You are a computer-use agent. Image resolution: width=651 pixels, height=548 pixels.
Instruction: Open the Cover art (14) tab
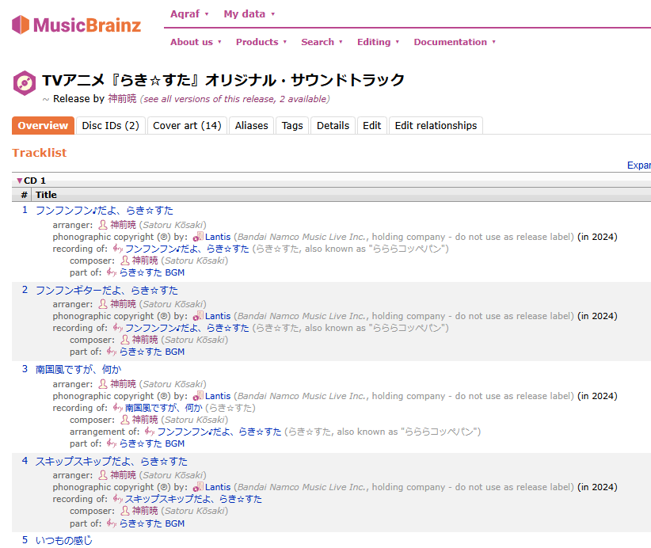(x=187, y=125)
